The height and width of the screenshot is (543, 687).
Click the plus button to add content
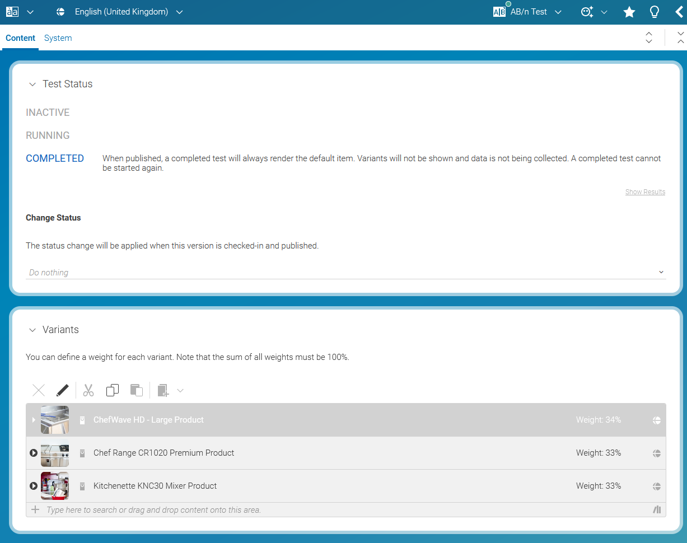click(x=35, y=510)
